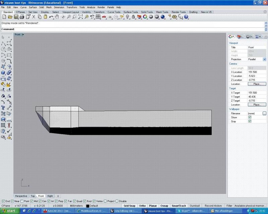Viewport: 268px width, 214px height.
Task: Click Place button for Target Location
Action: tap(257, 105)
